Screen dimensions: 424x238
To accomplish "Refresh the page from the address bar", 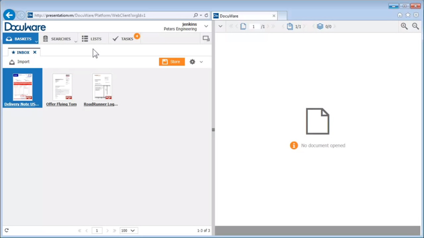I will point(206,15).
